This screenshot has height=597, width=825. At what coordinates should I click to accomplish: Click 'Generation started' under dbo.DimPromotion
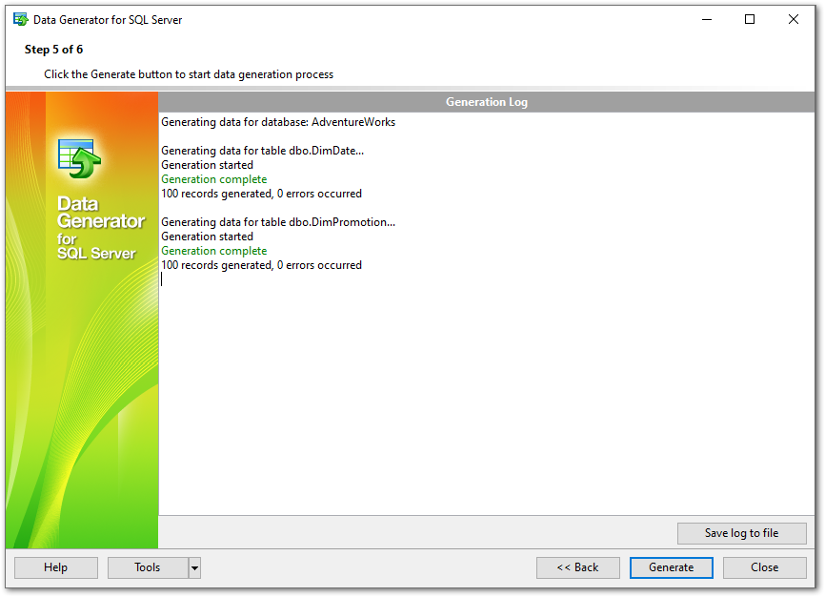tap(207, 237)
